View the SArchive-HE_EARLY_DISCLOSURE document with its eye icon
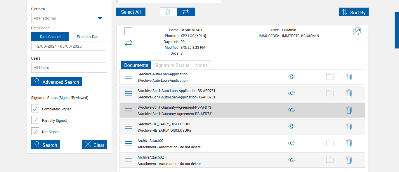Screen dimensions: 399x172 292,126
